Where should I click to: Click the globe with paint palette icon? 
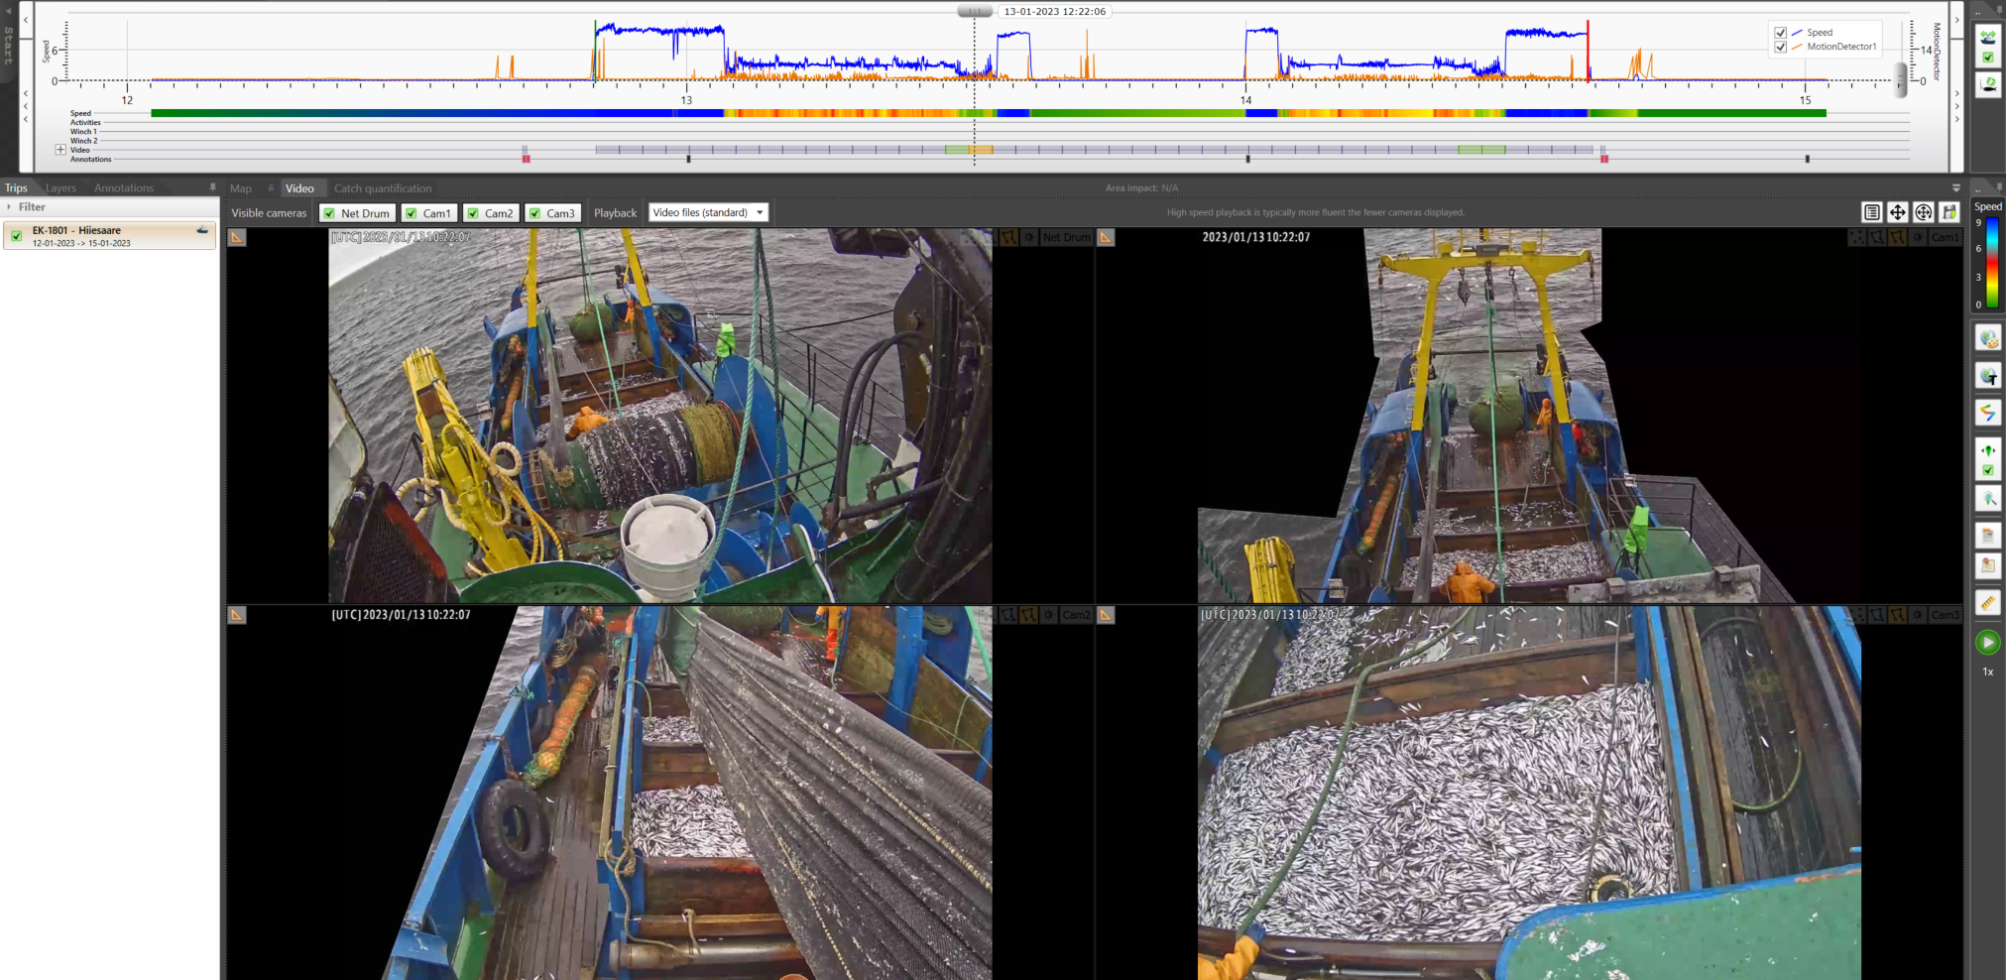click(1987, 339)
